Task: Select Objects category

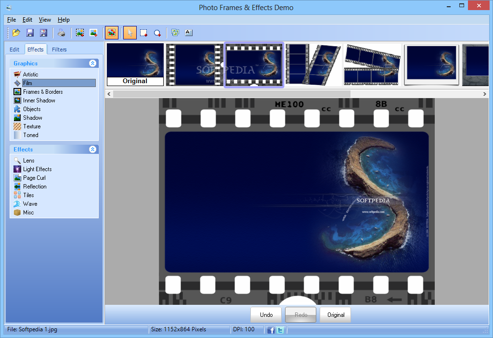Action: 32,109
